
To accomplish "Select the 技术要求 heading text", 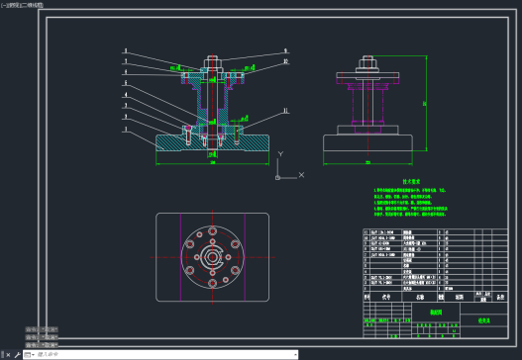I will (x=411, y=182).
